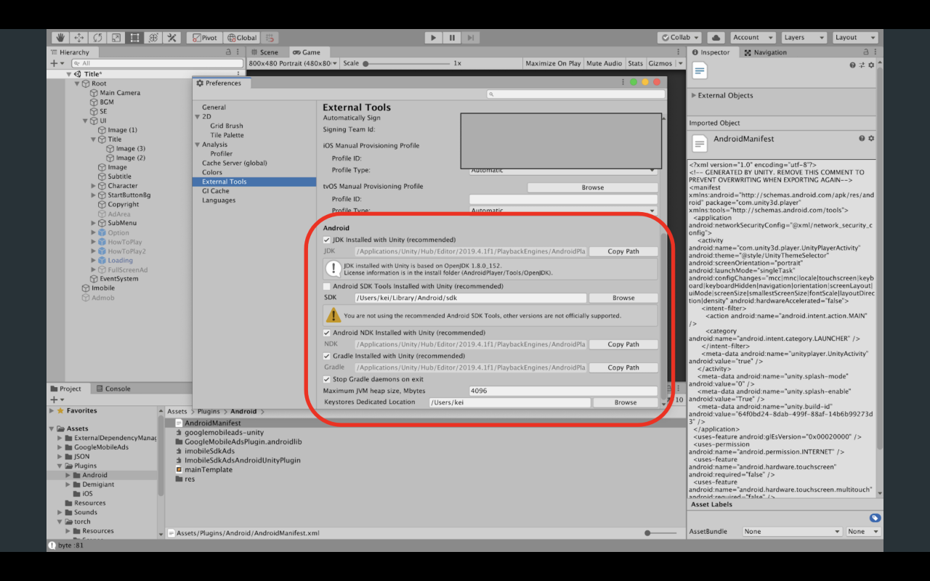Open Layers dropdown

(804, 38)
